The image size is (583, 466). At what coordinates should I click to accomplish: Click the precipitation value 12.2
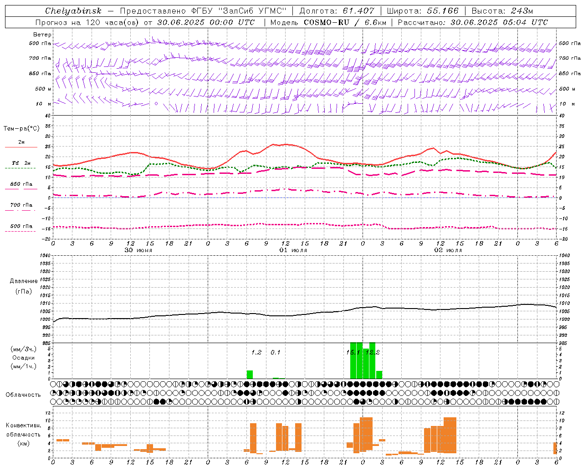coord(373,352)
